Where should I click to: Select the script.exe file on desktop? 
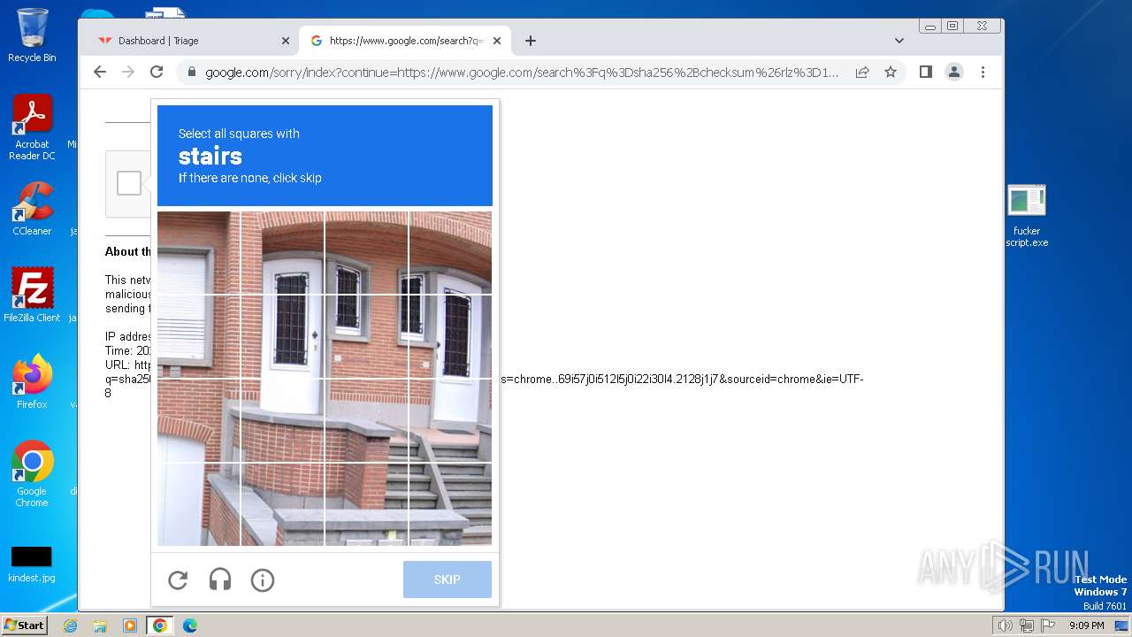(1027, 217)
